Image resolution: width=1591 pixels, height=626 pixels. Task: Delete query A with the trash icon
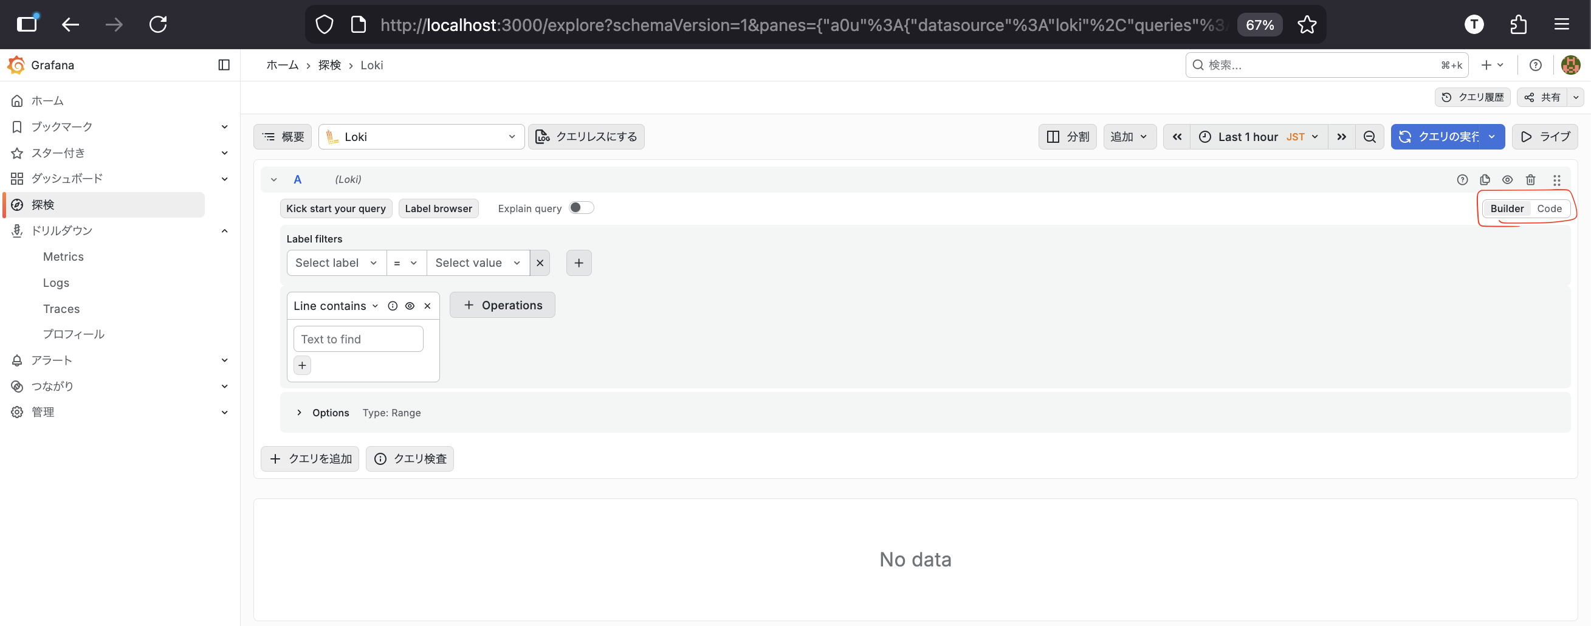point(1530,180)
